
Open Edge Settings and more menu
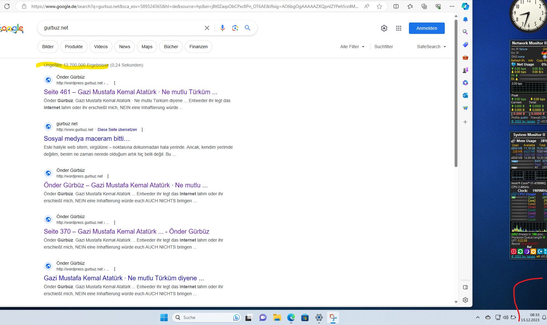click(452, 6)
